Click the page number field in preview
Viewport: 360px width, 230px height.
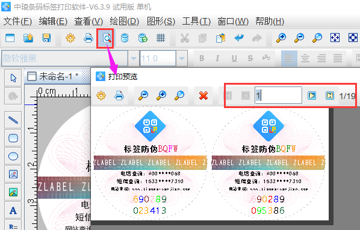tap(278, 95)
